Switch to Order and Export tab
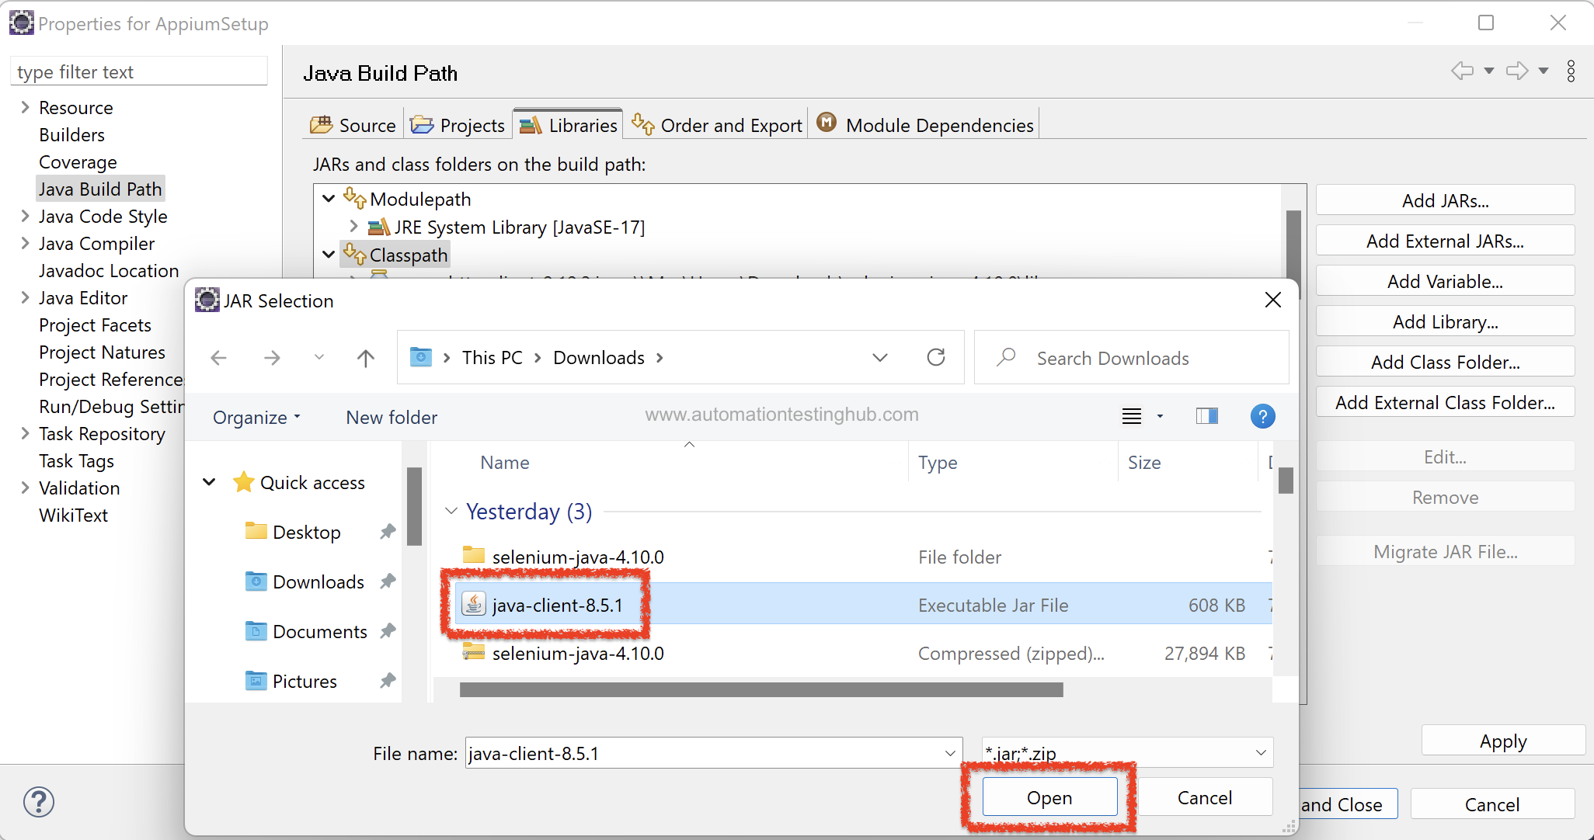 (x=716, y=125)
